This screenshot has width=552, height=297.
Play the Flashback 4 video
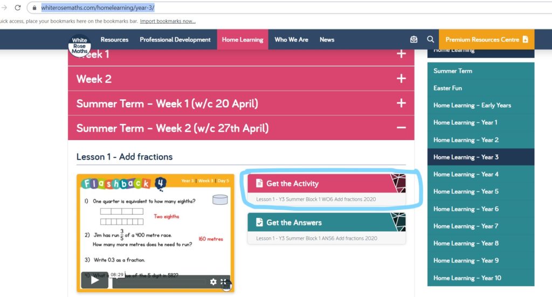(95, 280)
